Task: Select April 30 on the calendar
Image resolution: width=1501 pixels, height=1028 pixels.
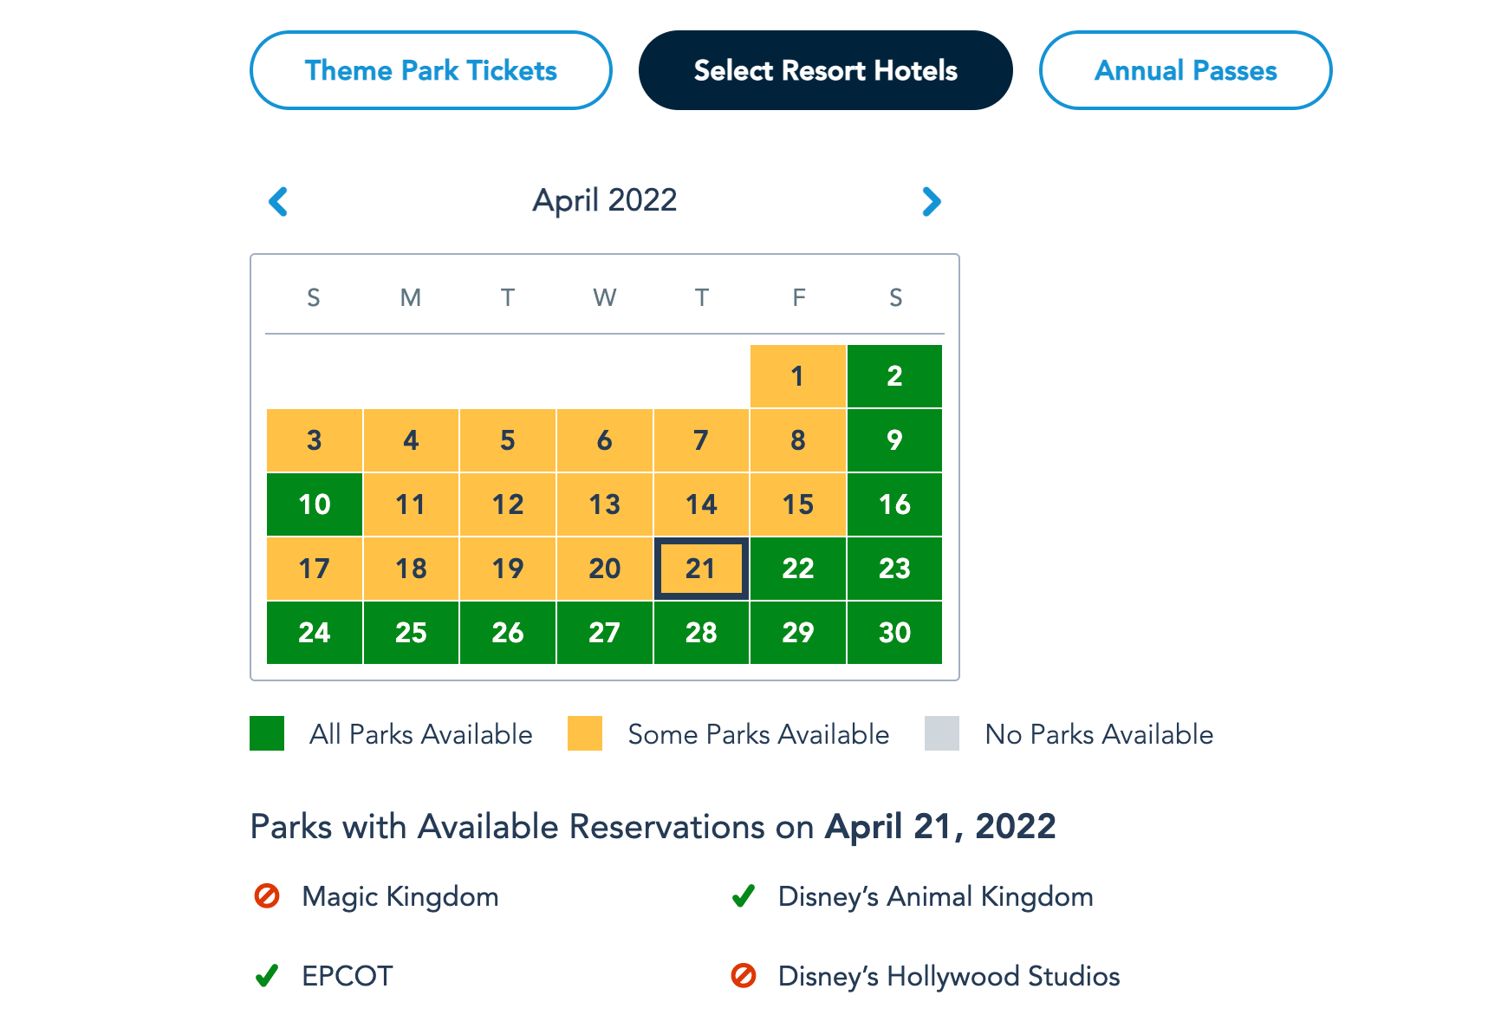Action: (894, 633)
